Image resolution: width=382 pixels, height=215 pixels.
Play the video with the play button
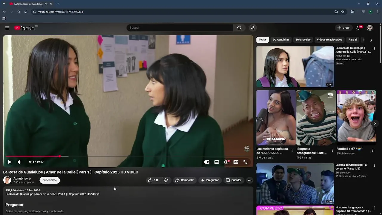pos(10,162)
